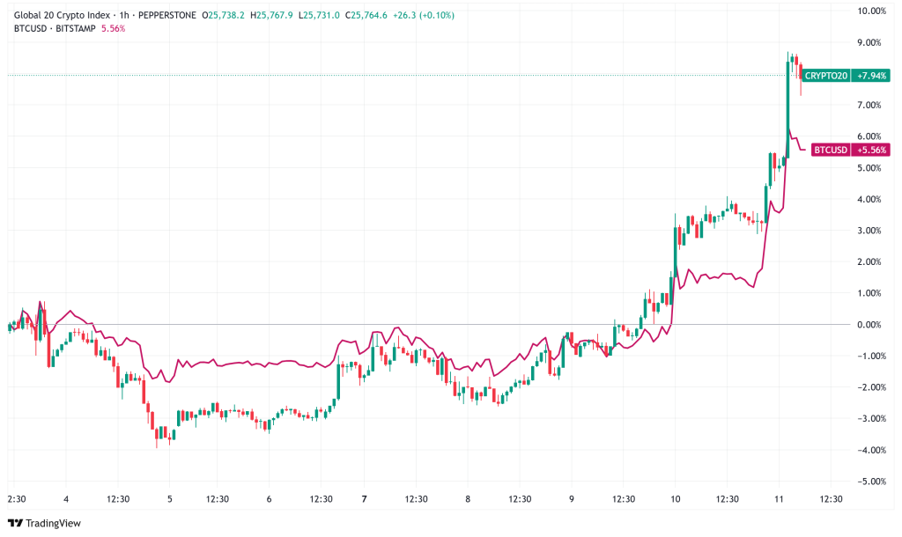This screenshot has height=537, width=902.
Task: Click the 3.00% axis label
Action: pos(869,231)
